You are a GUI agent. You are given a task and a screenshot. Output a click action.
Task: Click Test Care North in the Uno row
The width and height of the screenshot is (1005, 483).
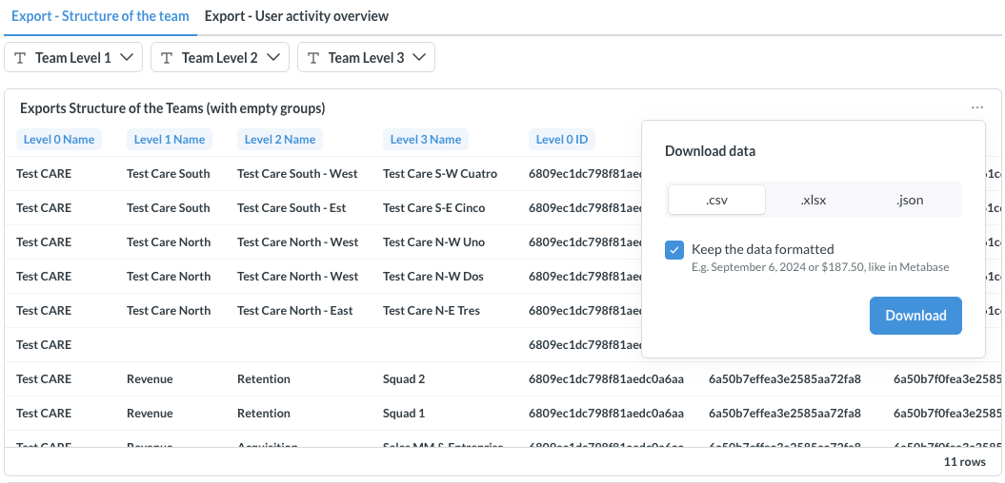[169, 241]
